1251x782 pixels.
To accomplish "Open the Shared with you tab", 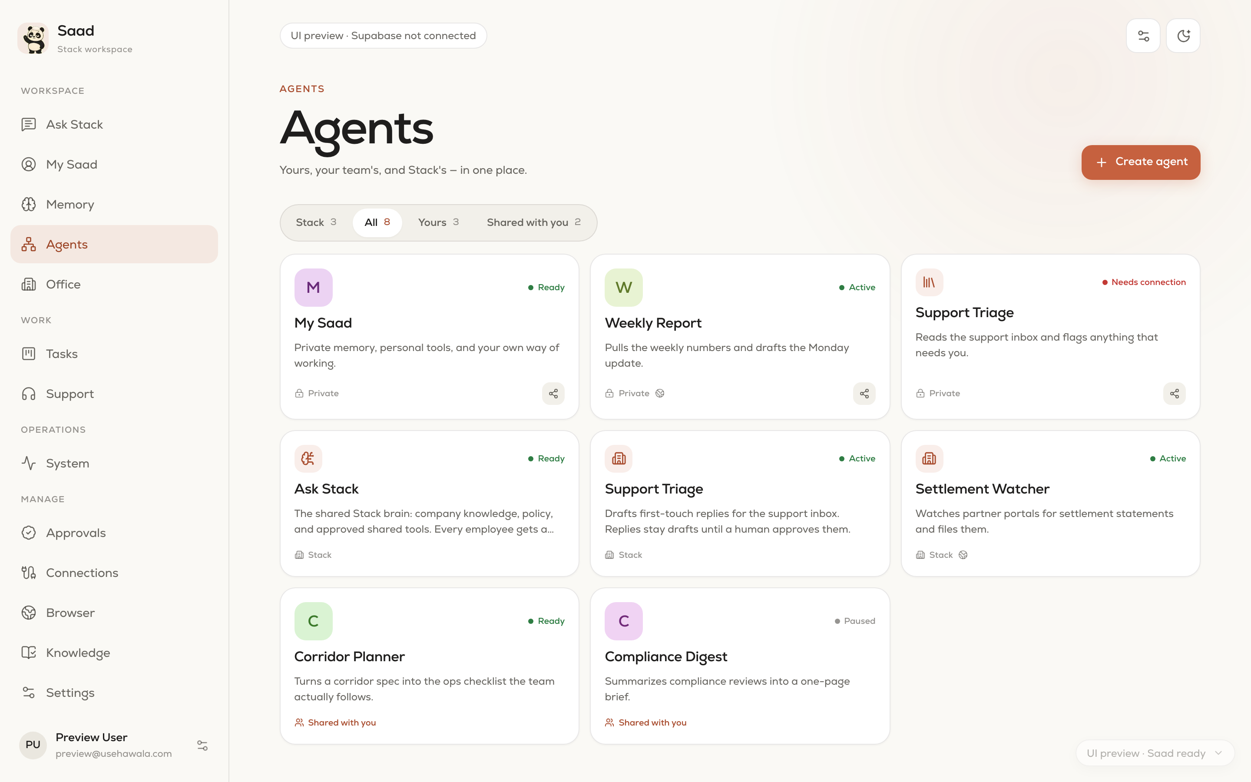I will [x=533, y=222].
